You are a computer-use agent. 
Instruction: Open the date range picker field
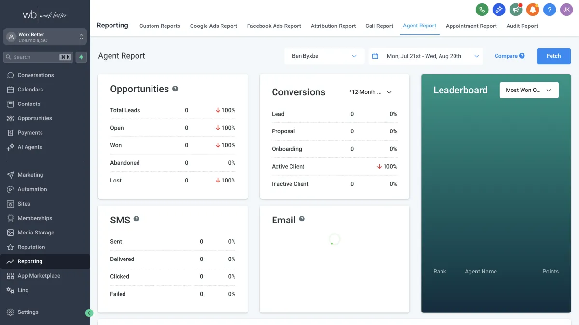point(426,56)
